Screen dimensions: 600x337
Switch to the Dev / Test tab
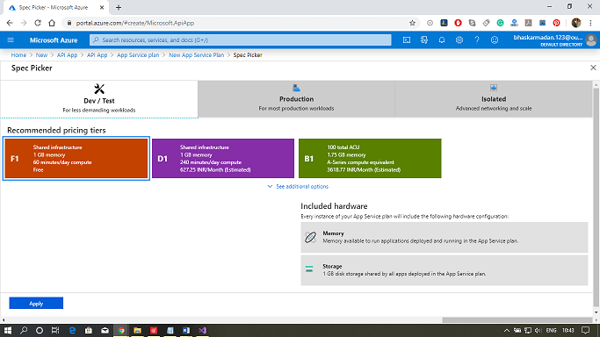pyautogui.click(x=99, y=99)
